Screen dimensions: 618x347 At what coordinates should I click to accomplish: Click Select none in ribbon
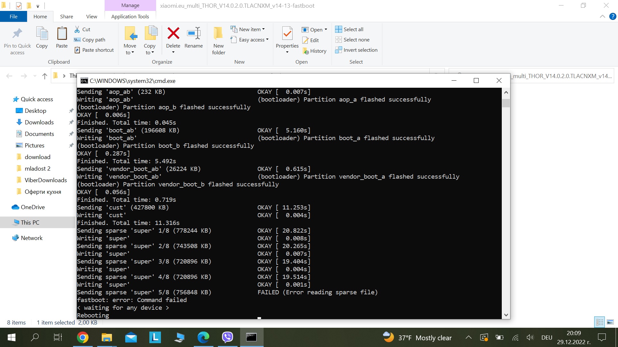[352, 40]
